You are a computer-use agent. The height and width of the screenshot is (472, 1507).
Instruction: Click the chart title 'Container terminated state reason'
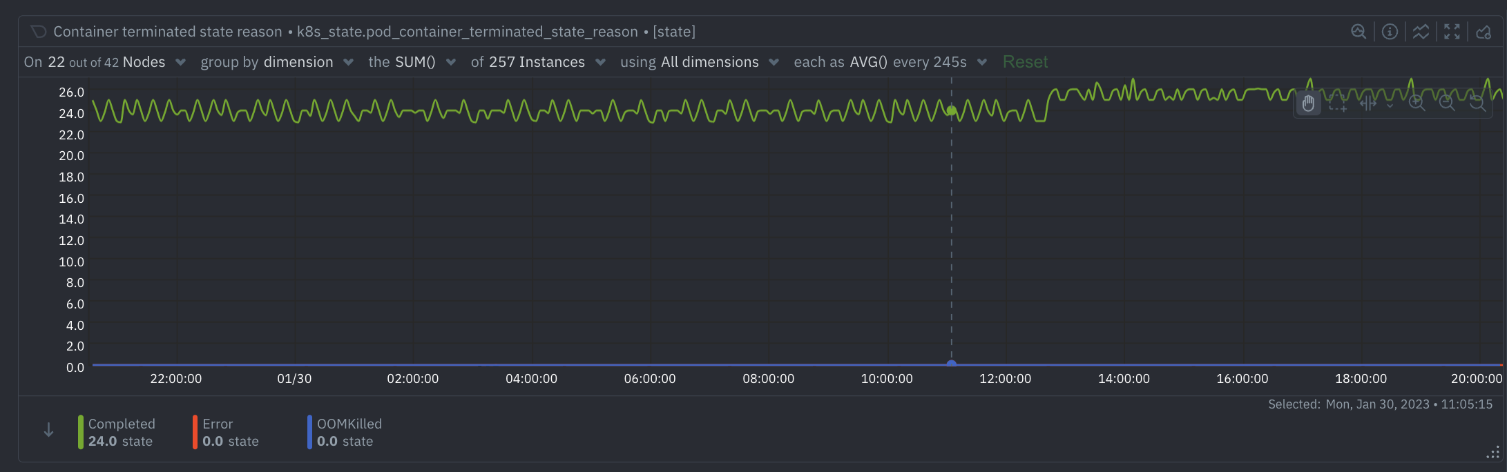pyautogui.click(x=168, y=32)
